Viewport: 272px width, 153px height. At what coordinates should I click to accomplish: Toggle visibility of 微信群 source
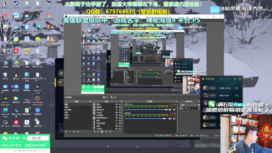117,107
